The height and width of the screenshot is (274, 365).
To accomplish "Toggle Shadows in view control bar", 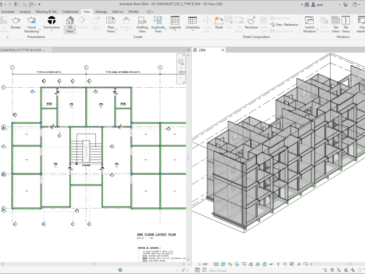I will [237, 264].
